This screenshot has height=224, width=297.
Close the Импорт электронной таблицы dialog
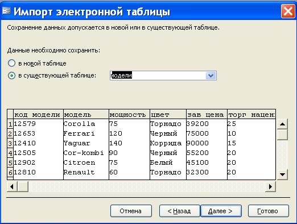point(288,11)
